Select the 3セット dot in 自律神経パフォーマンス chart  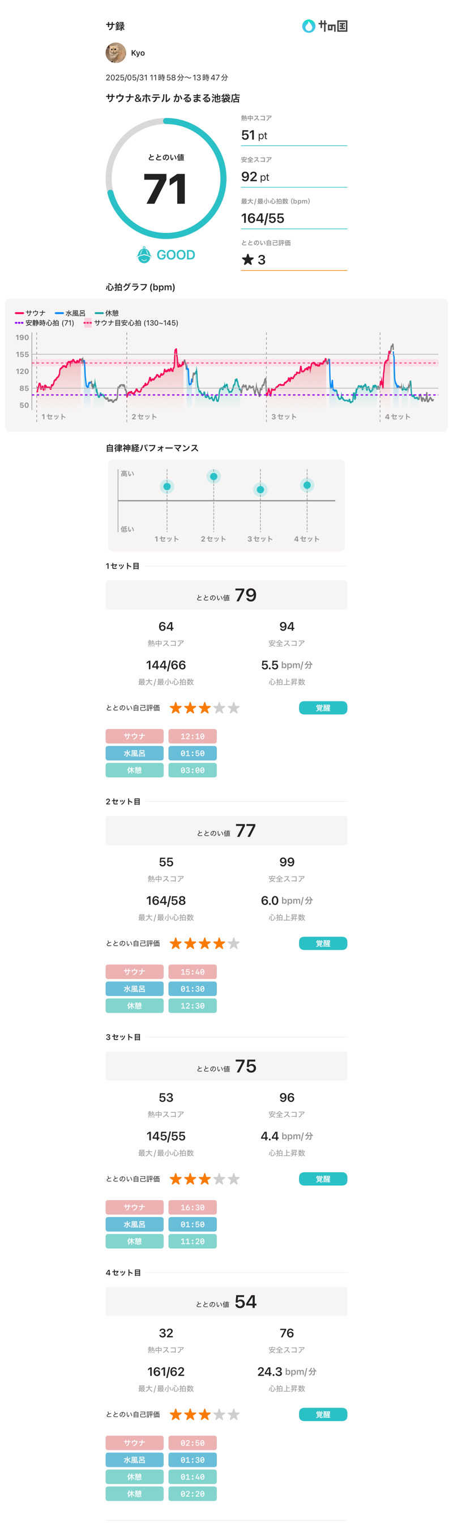click(x=260, y=490)
